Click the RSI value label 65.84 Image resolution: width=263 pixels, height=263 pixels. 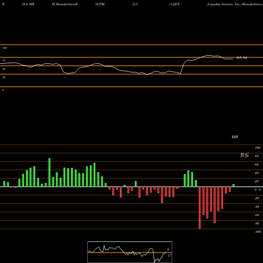242,58
